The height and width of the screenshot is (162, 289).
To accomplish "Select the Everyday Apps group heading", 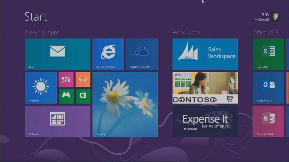I will [x=42, y=33].
